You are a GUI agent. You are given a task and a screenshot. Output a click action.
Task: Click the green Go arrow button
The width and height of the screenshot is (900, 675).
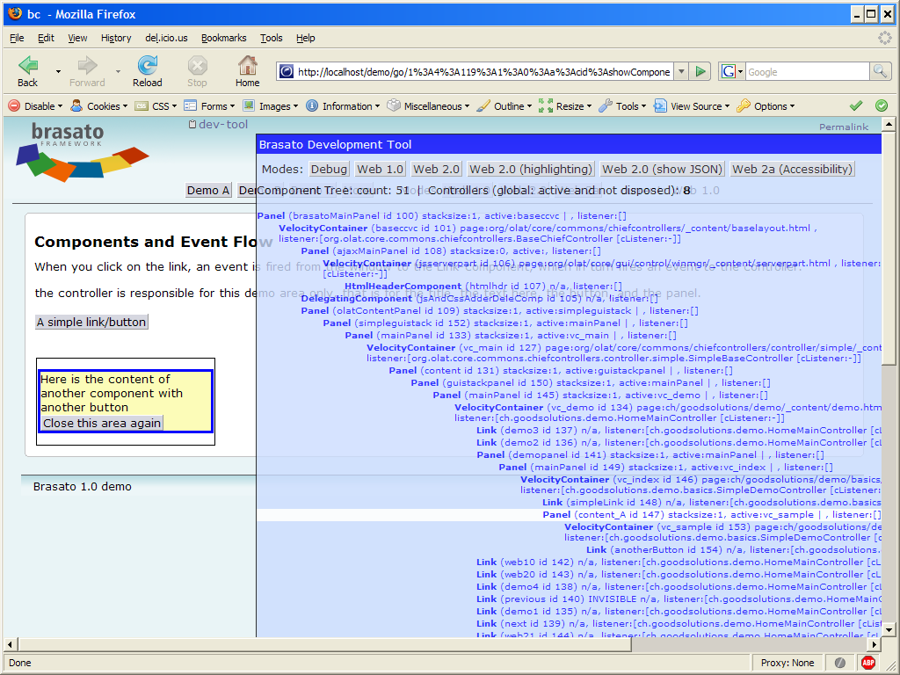tap(700, 72)
